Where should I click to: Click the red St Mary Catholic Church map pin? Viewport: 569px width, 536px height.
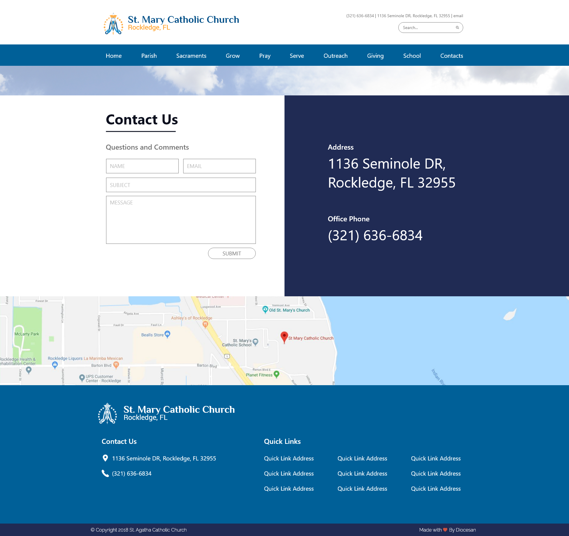[284, 337]
